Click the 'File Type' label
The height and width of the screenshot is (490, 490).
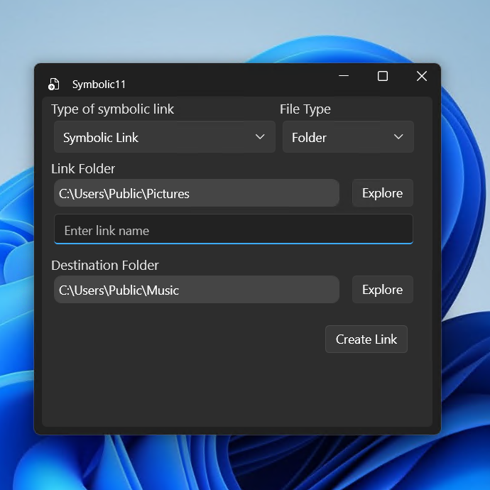click(305, 109)
